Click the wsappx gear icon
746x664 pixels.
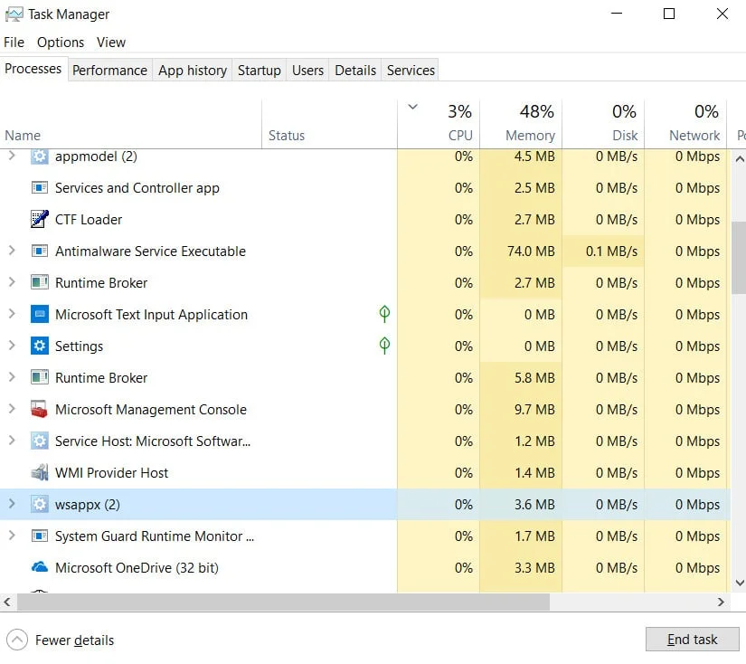click(x=40, y=504)
